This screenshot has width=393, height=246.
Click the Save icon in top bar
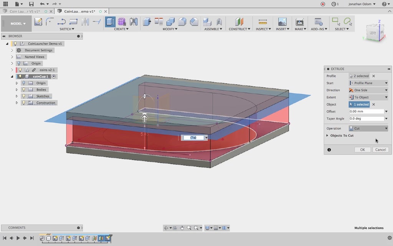[31, 4]
